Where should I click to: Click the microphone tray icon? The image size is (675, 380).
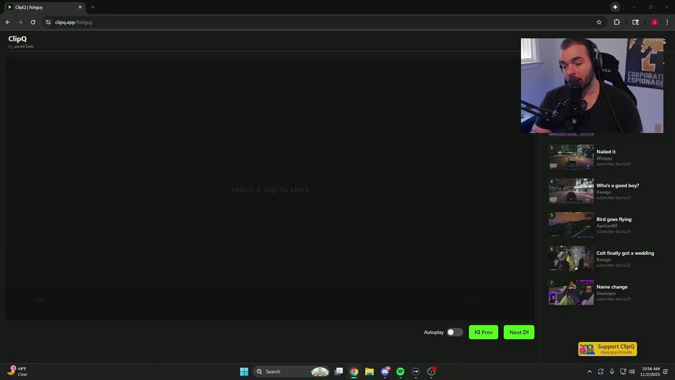612,372
